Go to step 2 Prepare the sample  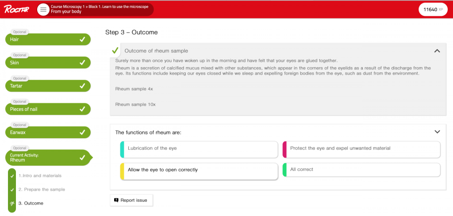pyautogui.click(x=42, y=189)
